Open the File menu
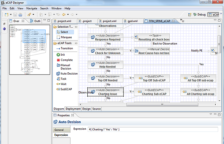Viewport: 224px width, 144px height. [5, 8]
